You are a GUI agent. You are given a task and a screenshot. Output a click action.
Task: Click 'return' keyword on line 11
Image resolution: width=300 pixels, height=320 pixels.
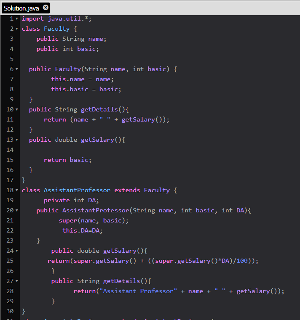tap(55, 119)
